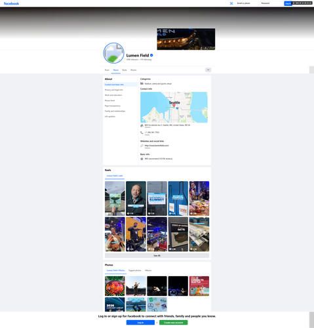Open the dark photo with the blue-lit guitarist
Screen dimensions: 314x328
point(178,286)
